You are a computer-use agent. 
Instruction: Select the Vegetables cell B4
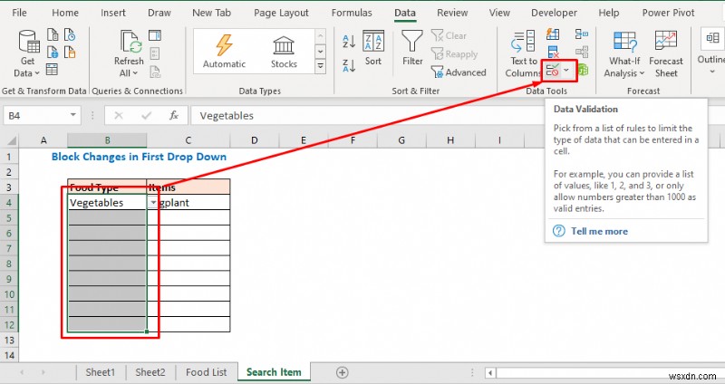(107, 202)
